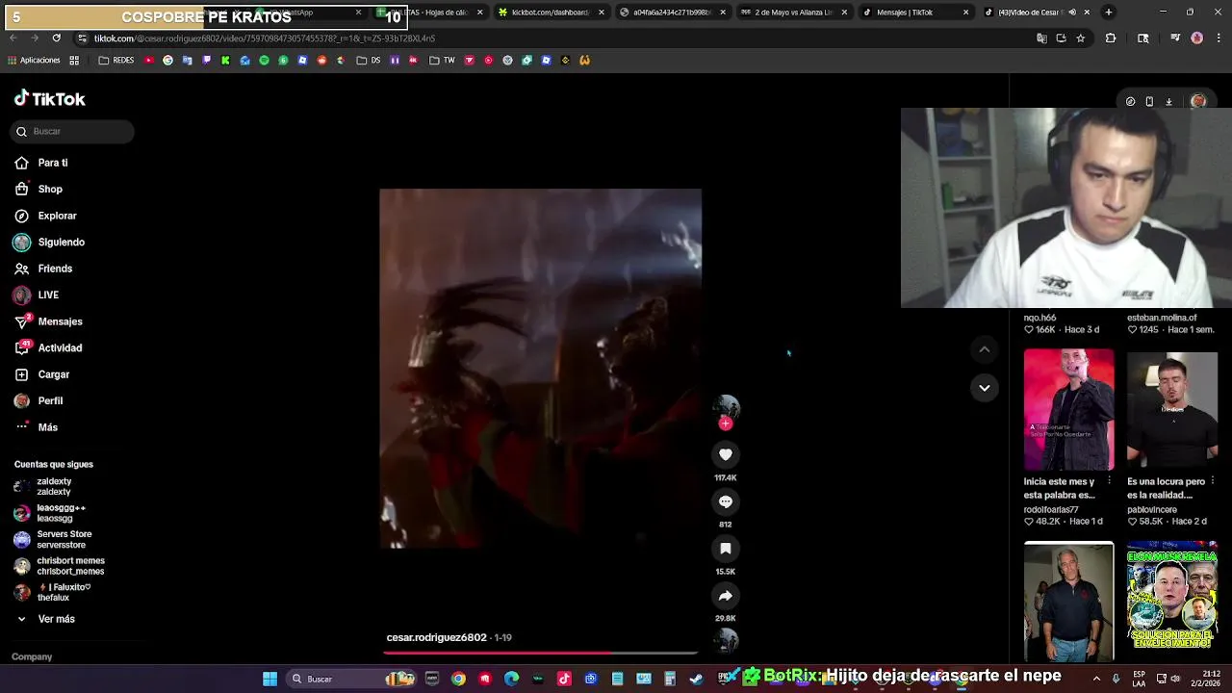Open a new browser tab
Screen dimensions: 1232x693
tap(1109, 13)
